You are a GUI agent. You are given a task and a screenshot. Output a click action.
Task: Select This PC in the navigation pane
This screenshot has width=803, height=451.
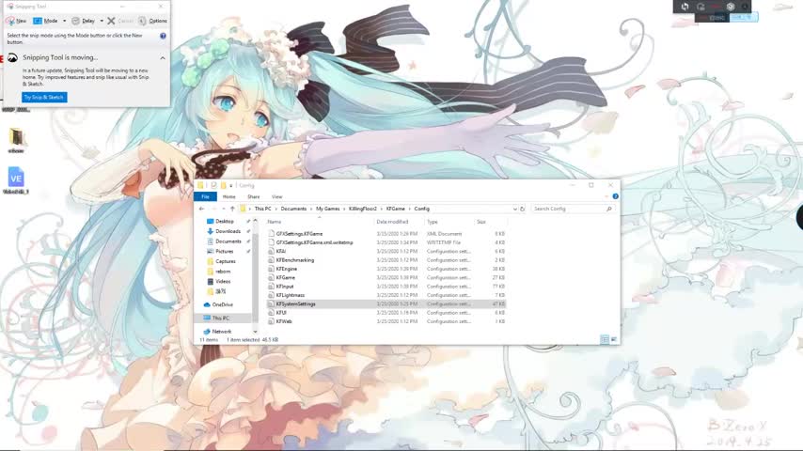221,318
